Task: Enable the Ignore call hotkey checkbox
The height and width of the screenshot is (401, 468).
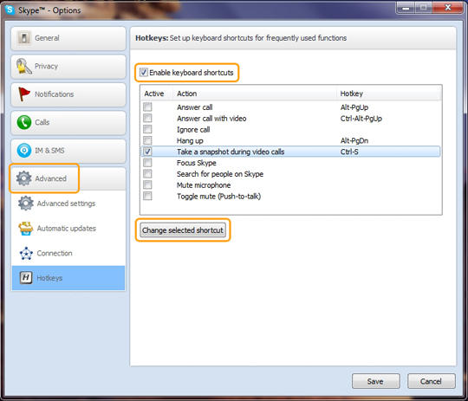Action: click(x=147, y=129)
